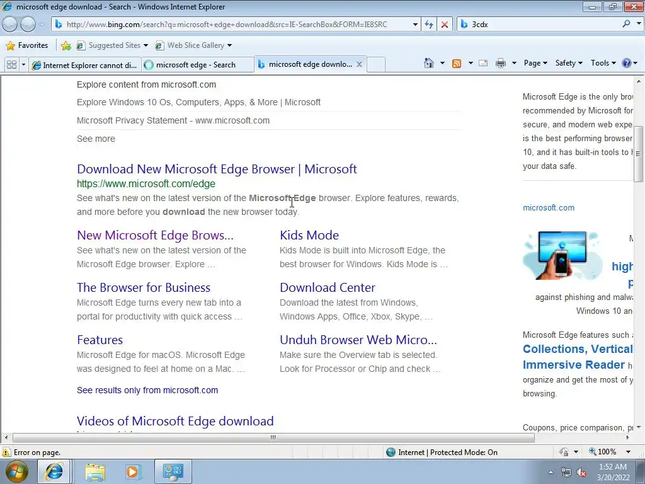The height and width of the screenshot is (484, 645).
Task: Open the Tools menu
Action: point(603,63)
